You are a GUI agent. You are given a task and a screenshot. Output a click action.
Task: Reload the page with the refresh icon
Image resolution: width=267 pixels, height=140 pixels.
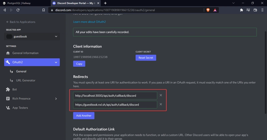click(18, 10)
